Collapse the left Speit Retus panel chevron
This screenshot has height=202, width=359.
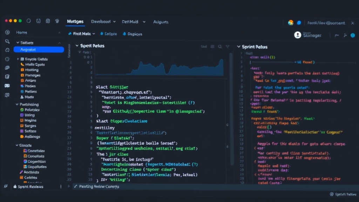click(x=77, y=46)
